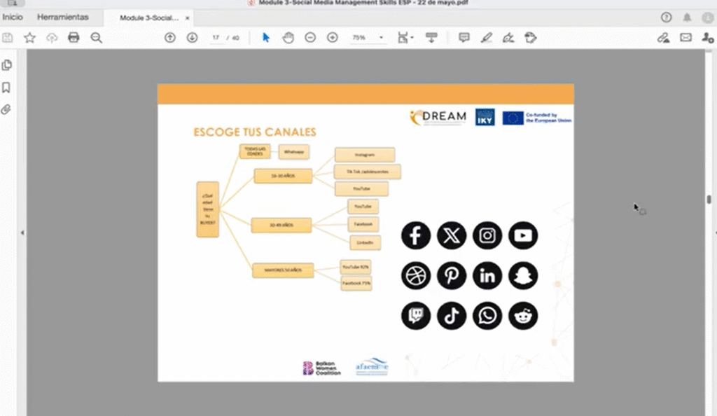Close the Module 3-Social document tab
717x416 pixels.
click(x=187, y=18)
